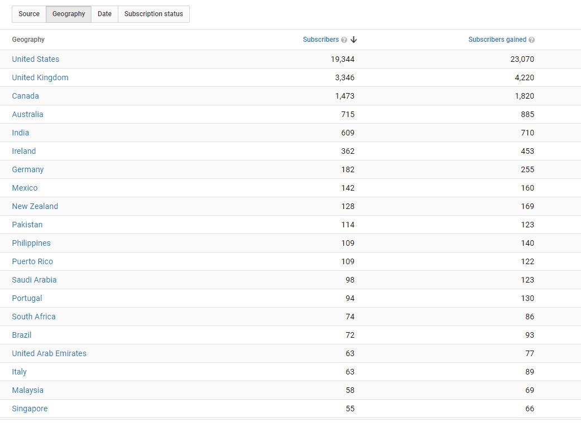Open the Brazil link
581x423 pixels.
click(x=22, y=335)
